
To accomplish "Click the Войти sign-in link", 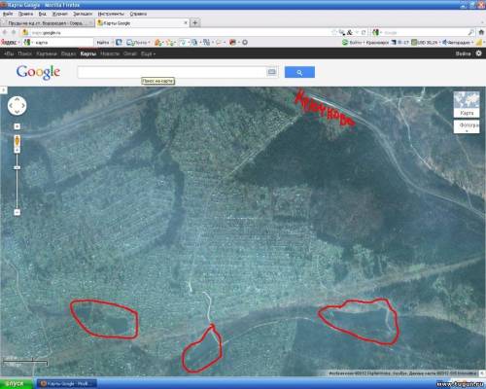I will (463, 53).
